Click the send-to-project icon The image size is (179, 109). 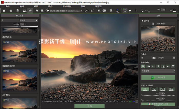(x=92, y=11)
